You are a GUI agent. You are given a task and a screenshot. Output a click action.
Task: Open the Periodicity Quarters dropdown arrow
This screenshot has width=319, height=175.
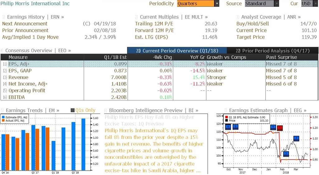pyautogui.click(x=217, y=3)
